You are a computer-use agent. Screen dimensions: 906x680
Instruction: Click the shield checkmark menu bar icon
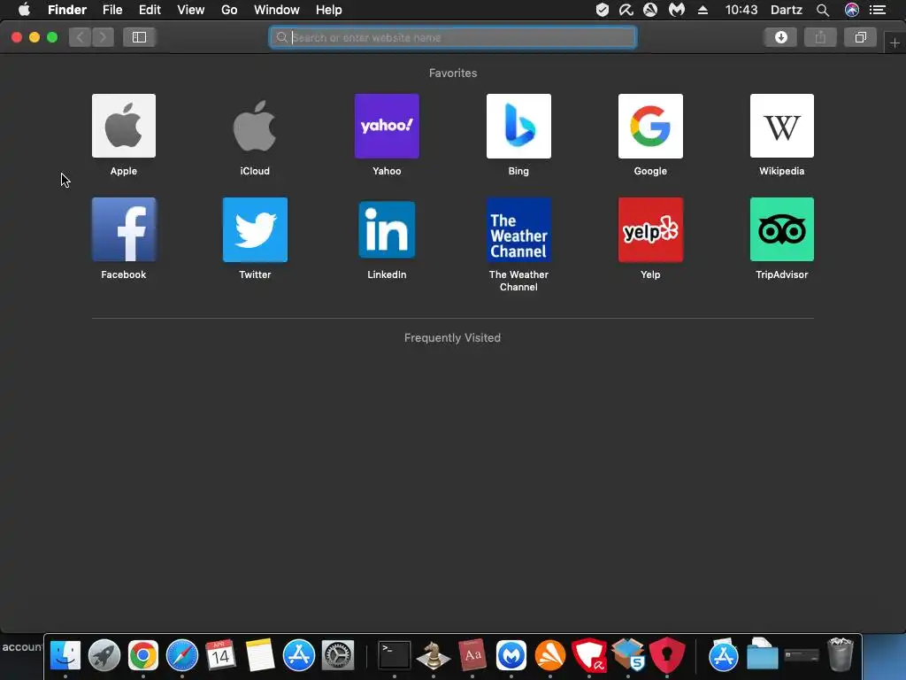point(602,10)
